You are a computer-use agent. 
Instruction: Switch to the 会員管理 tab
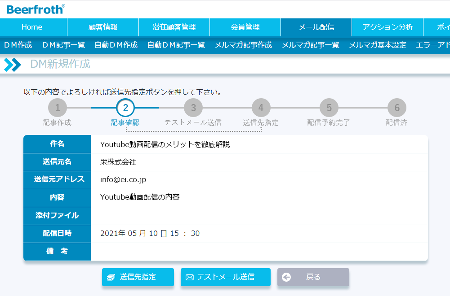(x=245, y=27)
